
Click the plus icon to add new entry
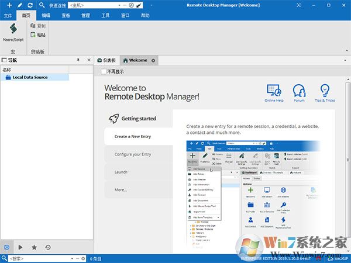(9, 5)
